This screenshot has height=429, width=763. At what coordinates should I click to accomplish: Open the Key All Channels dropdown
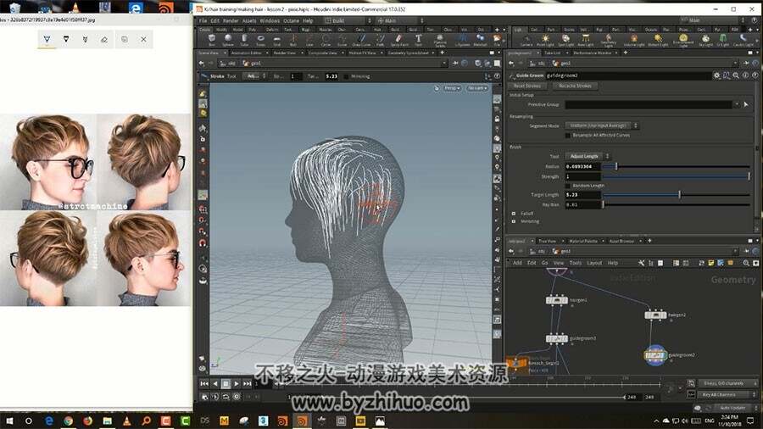point(728,394)
